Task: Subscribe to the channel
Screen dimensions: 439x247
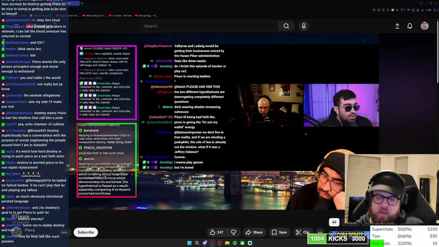Action: [x=86, y=232]
